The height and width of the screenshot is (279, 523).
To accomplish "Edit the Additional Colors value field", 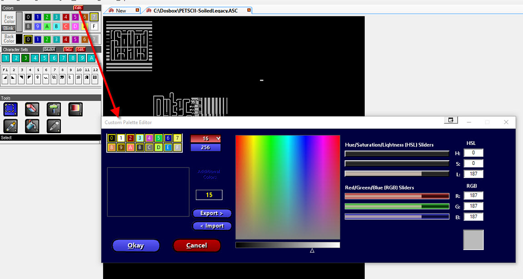I will pos(209,195).
